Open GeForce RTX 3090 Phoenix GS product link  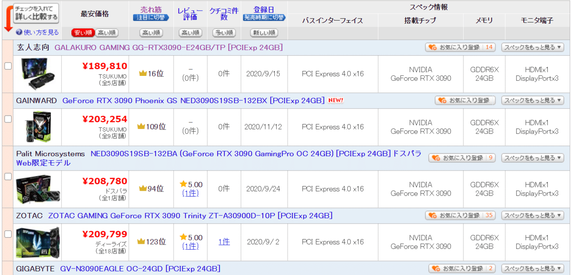click(x=193, y=100)
